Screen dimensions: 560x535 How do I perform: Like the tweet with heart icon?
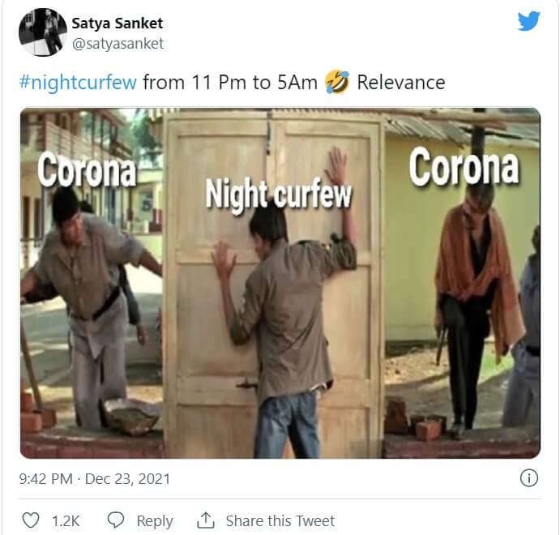(x=31, y=520)
